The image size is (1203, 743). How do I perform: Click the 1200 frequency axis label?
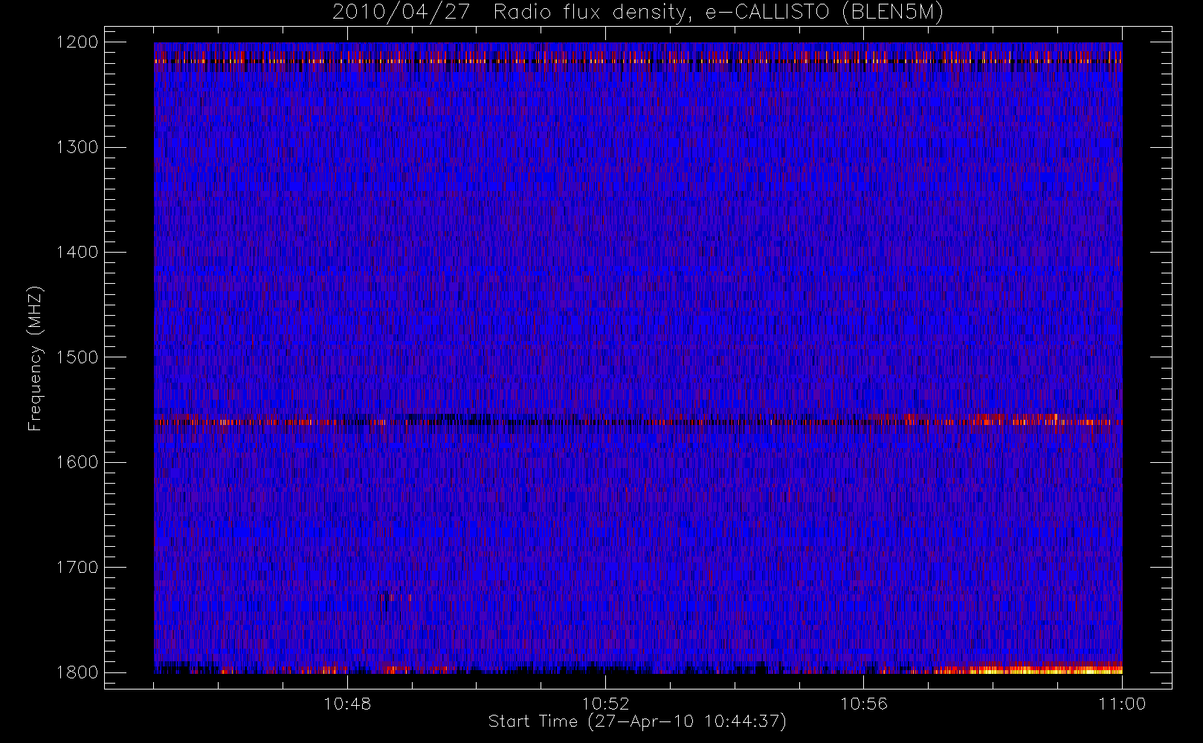tap(77, 42)
